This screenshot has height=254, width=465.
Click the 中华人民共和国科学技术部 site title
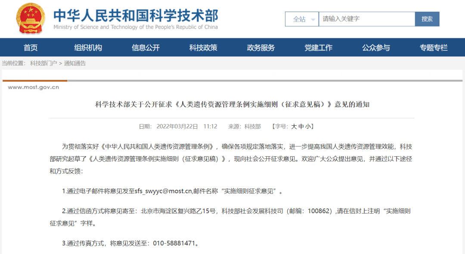tap(136, 15)
